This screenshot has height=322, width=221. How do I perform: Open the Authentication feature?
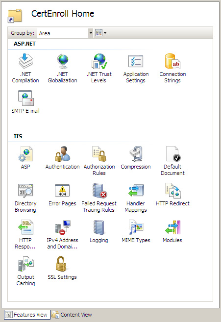tap(62, 157)
